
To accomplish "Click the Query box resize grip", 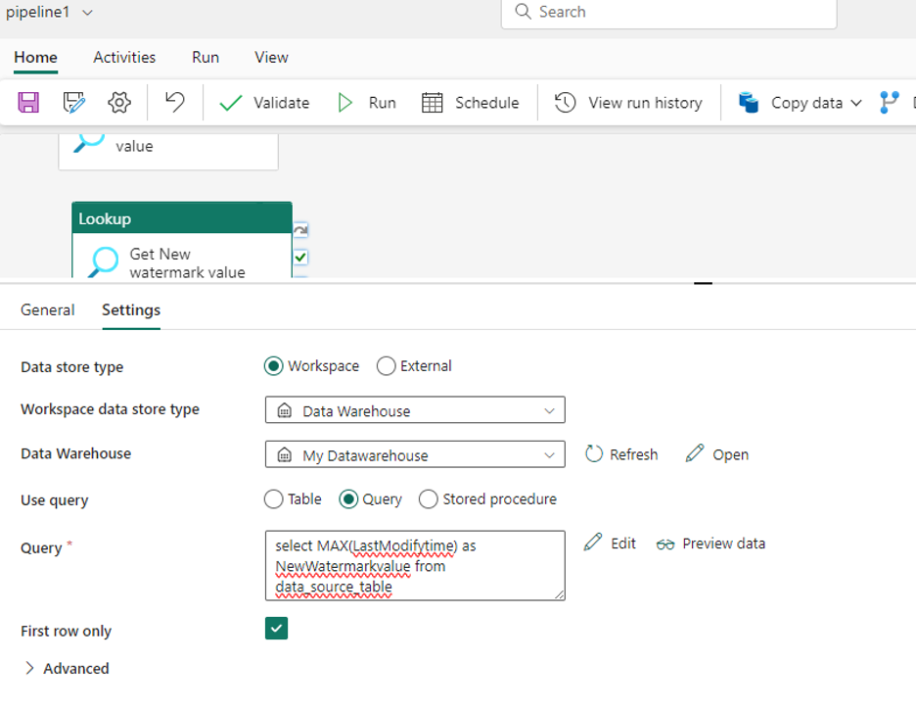I will click(559, 594).
